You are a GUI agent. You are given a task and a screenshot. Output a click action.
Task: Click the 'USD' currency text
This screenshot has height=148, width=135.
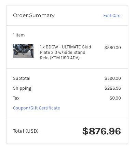click(x=32, y=131)
